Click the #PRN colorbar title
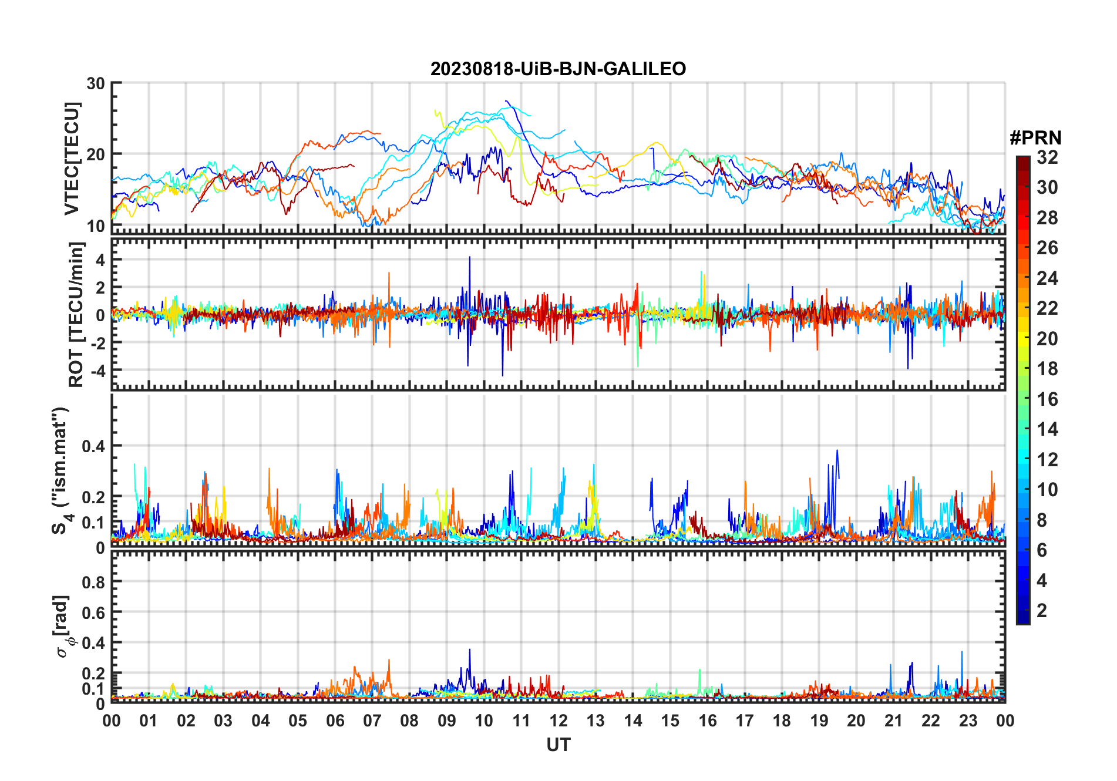 point(1035,138)
